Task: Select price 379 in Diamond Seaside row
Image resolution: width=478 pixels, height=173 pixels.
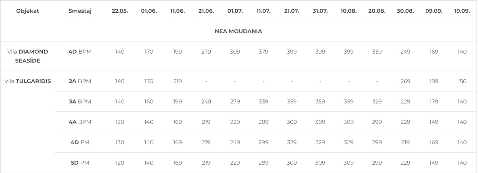Action: click(x=263, y=52)
